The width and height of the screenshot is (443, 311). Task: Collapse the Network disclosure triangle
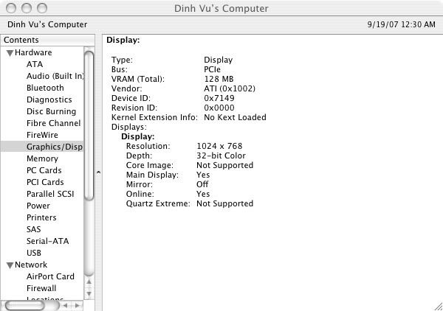coord(10,265)
